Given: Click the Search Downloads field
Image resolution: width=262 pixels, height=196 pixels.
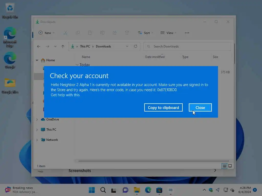Looking at the screenshot, I should (x=187, y=46).
